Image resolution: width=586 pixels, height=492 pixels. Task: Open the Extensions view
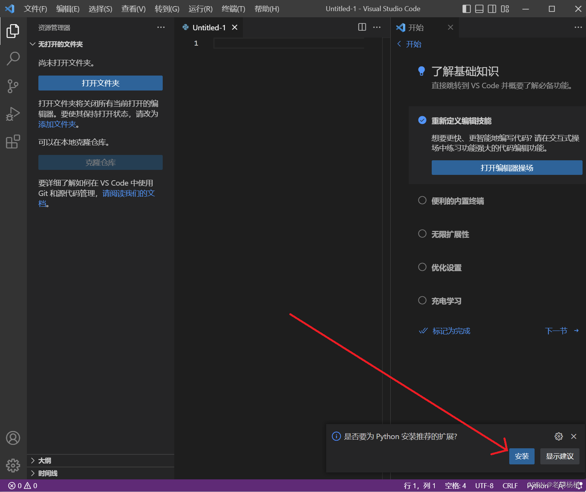13,142
